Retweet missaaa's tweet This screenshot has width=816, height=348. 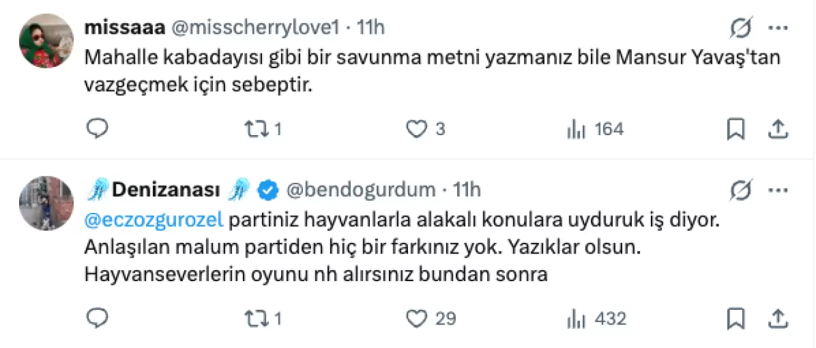click(x=256, y=130)
